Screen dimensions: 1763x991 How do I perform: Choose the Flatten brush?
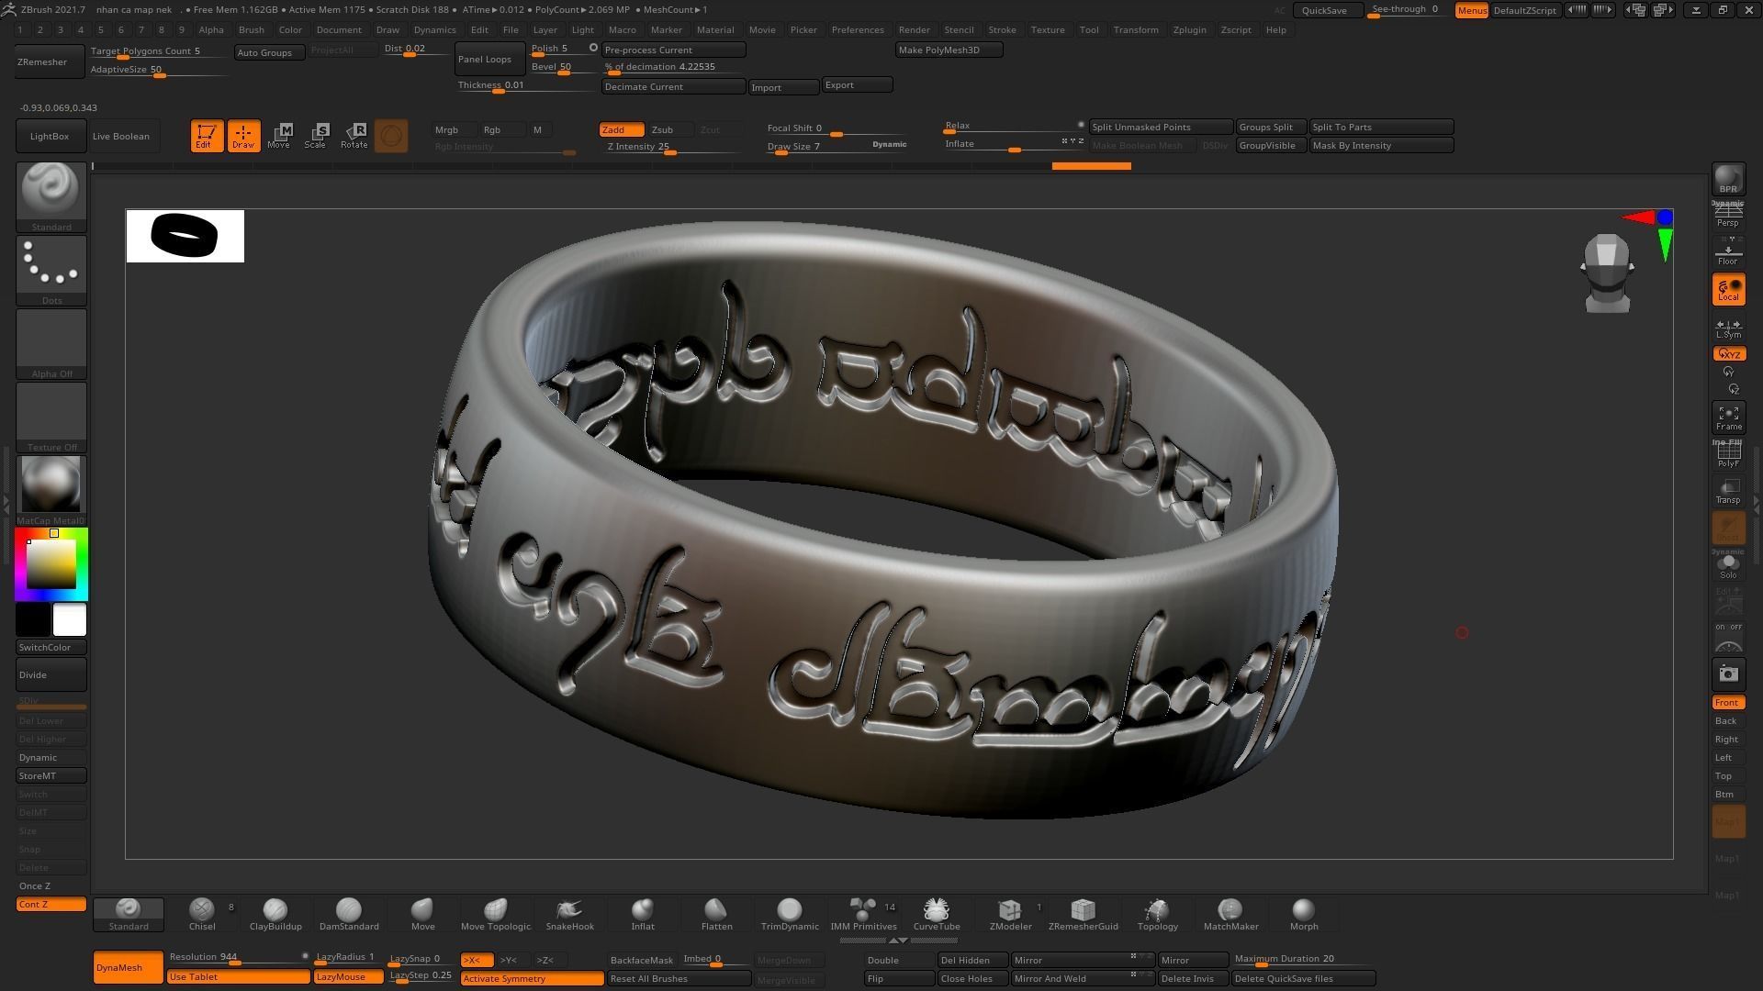[716, 914]
